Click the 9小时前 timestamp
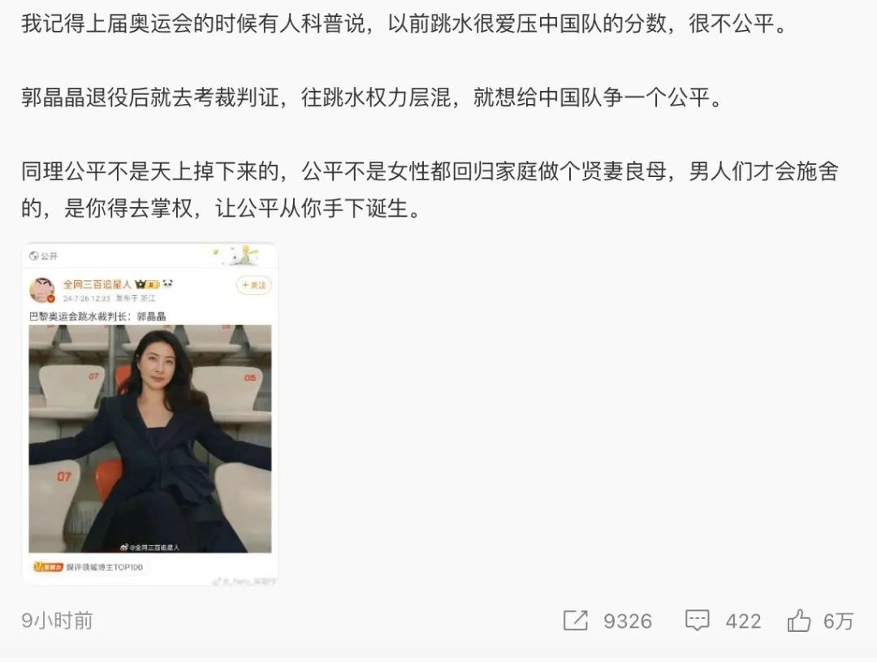 57,621
